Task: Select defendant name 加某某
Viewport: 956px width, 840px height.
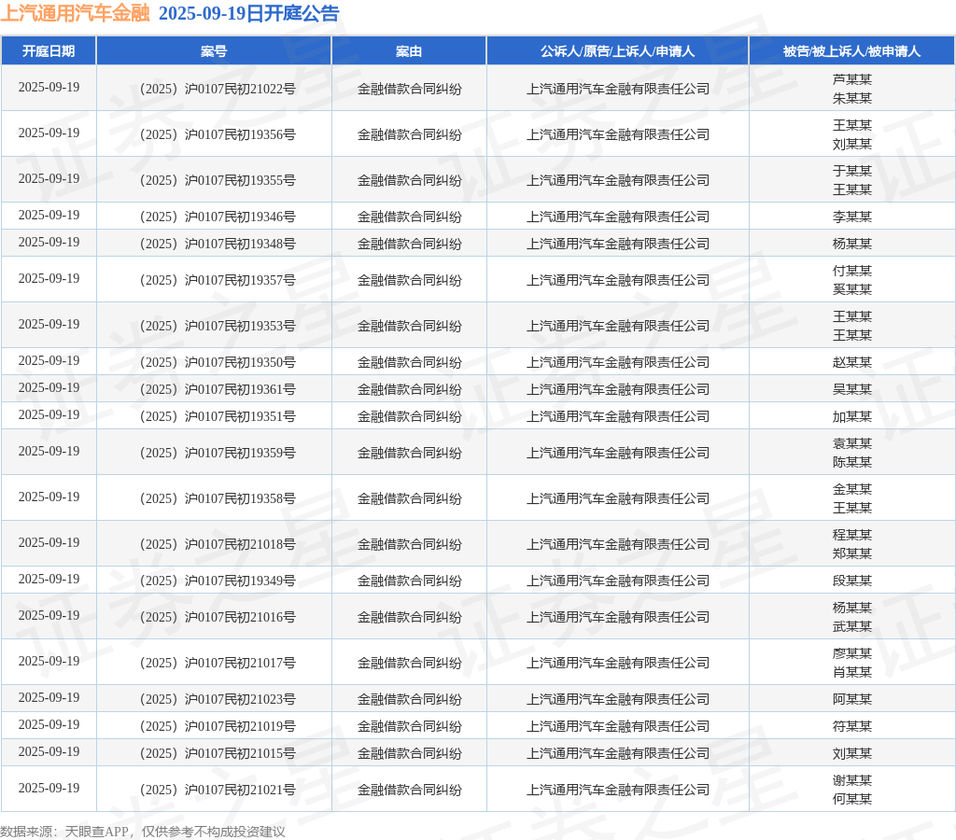Action: tap(851, 417)
